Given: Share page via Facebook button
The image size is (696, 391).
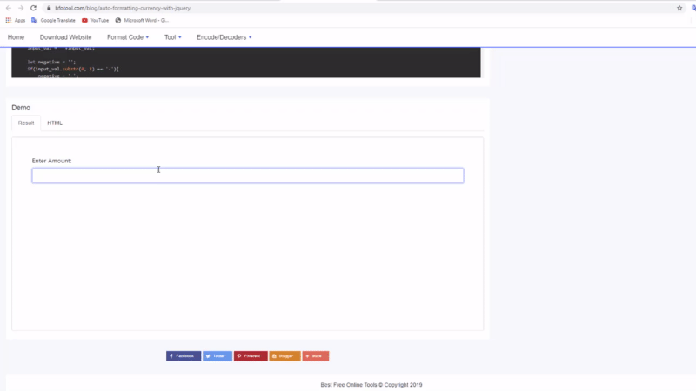Looking at the screenshot, I should (184, 356).
